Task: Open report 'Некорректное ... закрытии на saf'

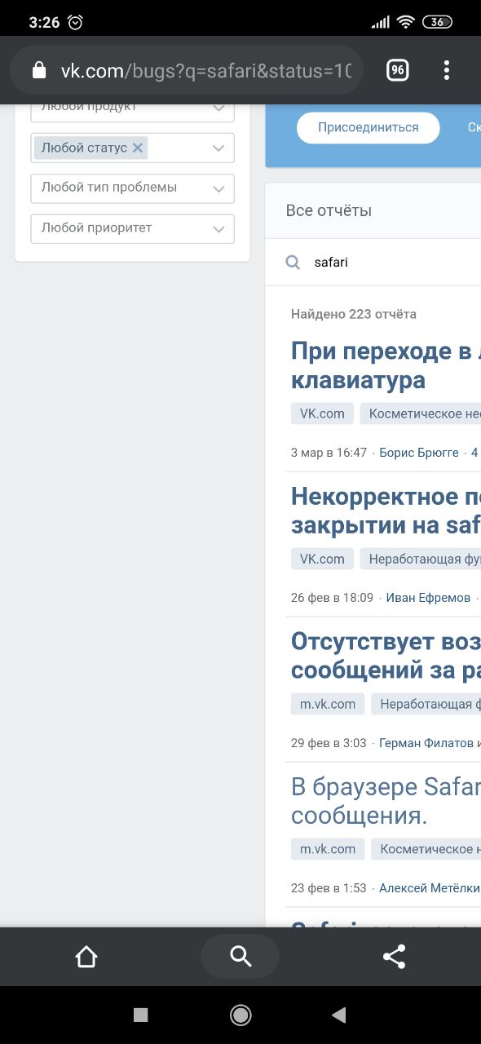Action: click(x=386, y=511)
